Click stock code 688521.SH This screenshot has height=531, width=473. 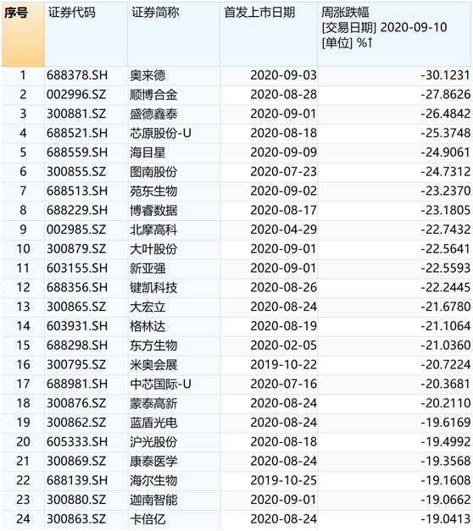coord(77,133)
